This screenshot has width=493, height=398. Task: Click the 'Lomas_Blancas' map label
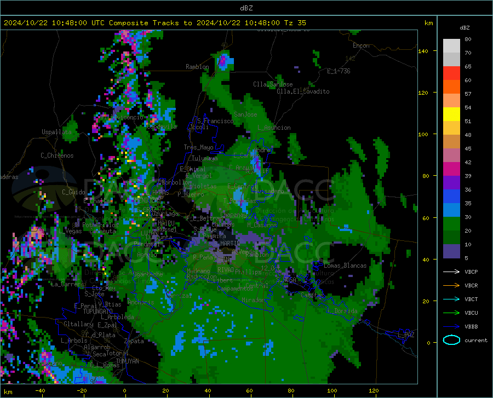(x=345, y=266)
